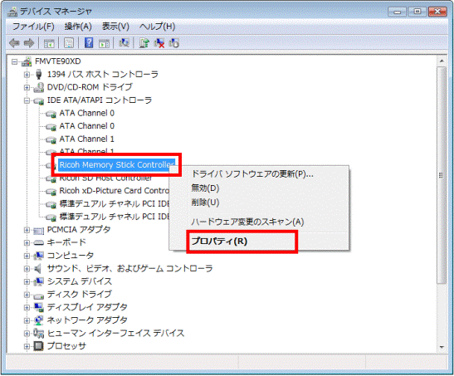The width and height of the screenshot is (454, 376).
Task: Open the 表示(V) menu
Action: (x=115, y=27)
